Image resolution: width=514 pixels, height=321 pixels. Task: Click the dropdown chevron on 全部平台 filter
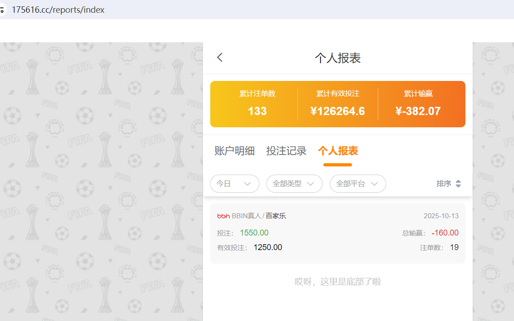click(x=375, y=183)
